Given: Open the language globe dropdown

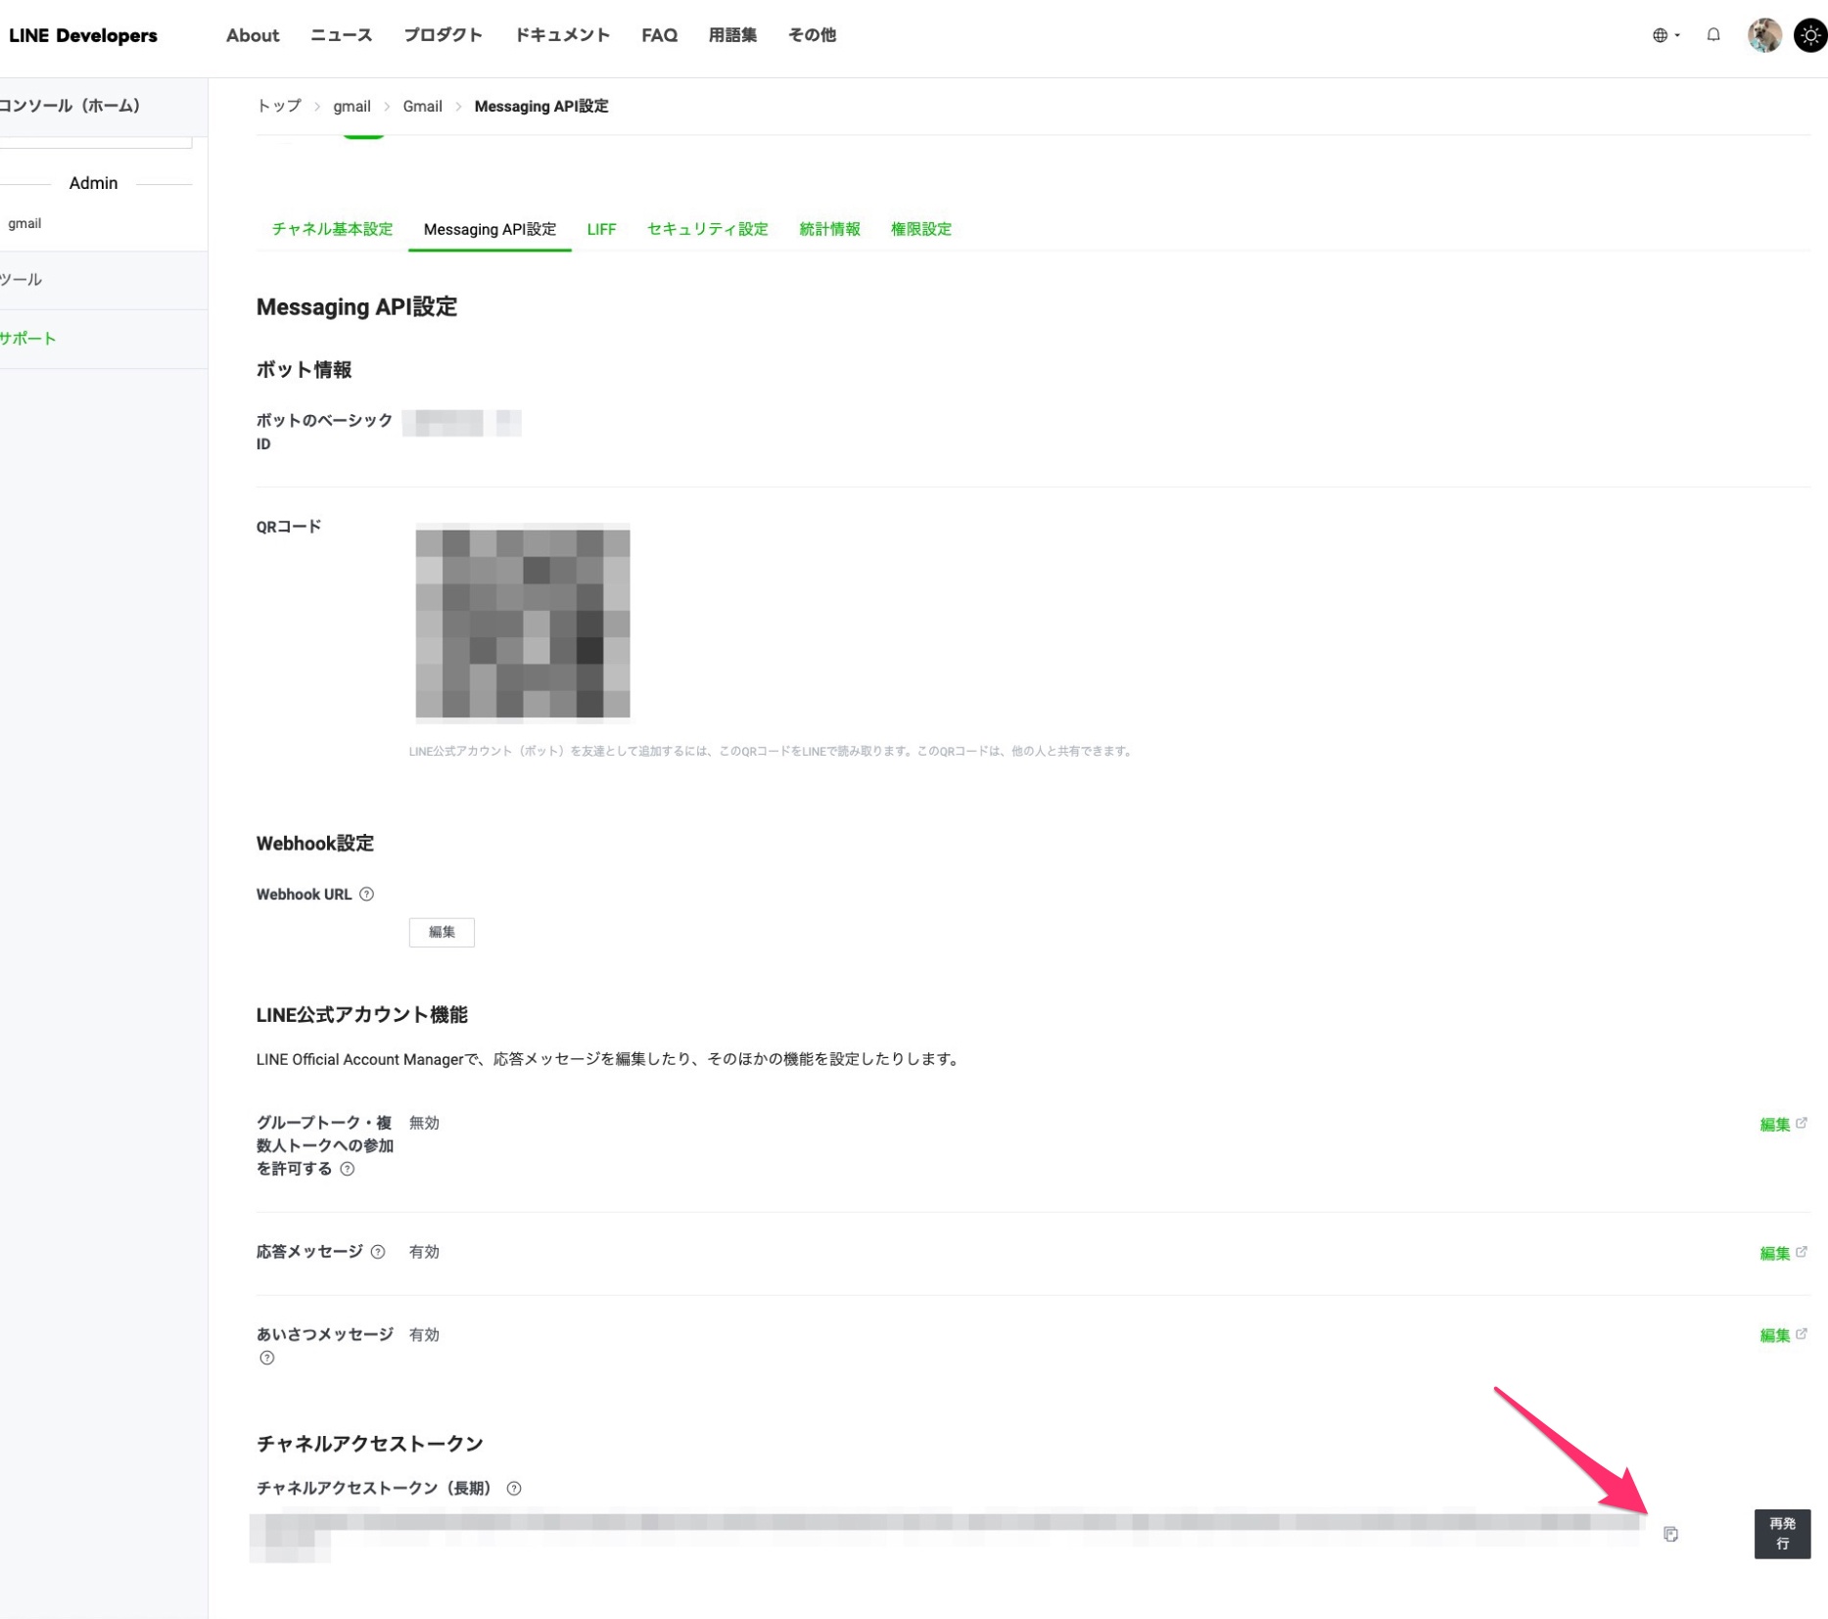Looking at the screenshot, I should [x=1664, y=35].
